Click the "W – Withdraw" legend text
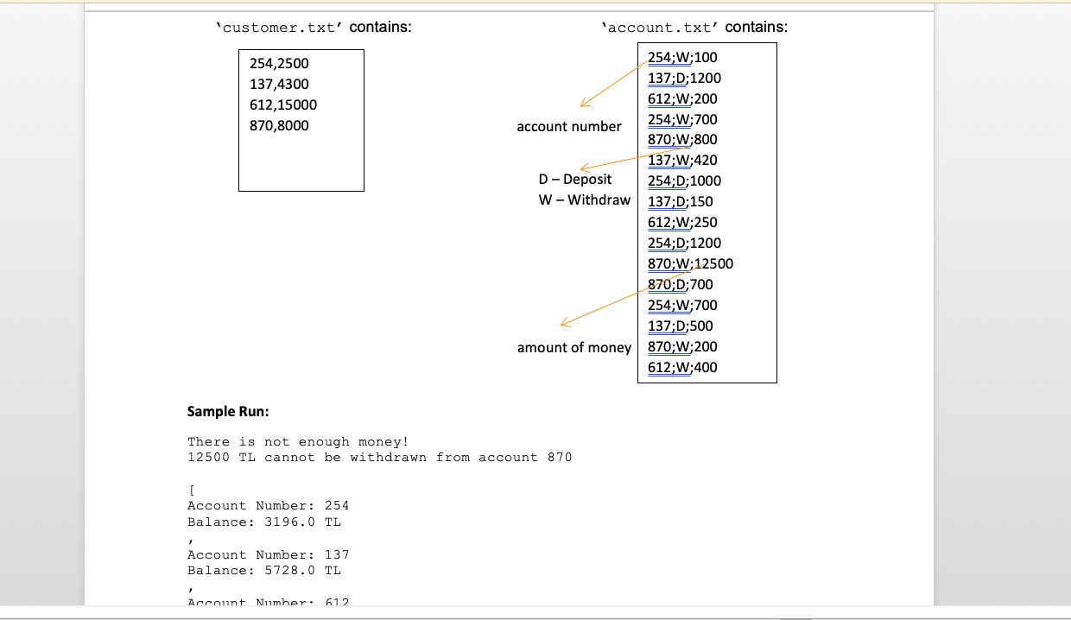Viewport: 1071px width, 620px height. [x=584, y=199]
